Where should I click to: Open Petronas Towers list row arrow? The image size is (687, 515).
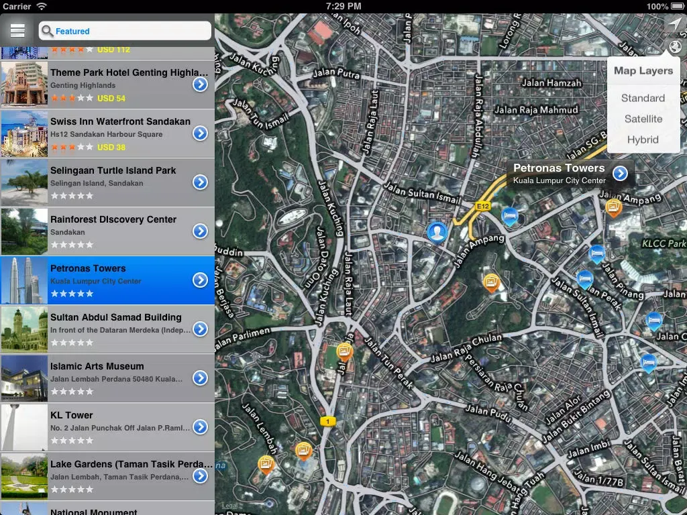tap(200, 280)
